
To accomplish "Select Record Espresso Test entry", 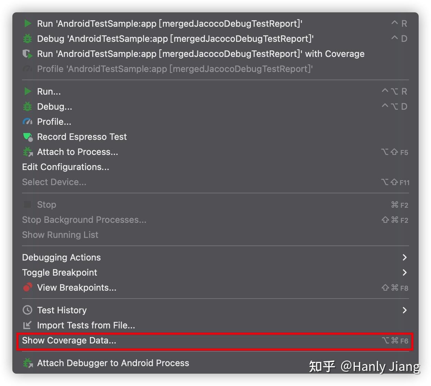I will pyautogui.click(x=215, y=137).
